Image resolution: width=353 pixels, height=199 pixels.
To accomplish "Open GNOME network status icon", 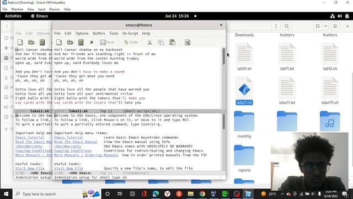I will pyautogui.click(x=332, y=16).
